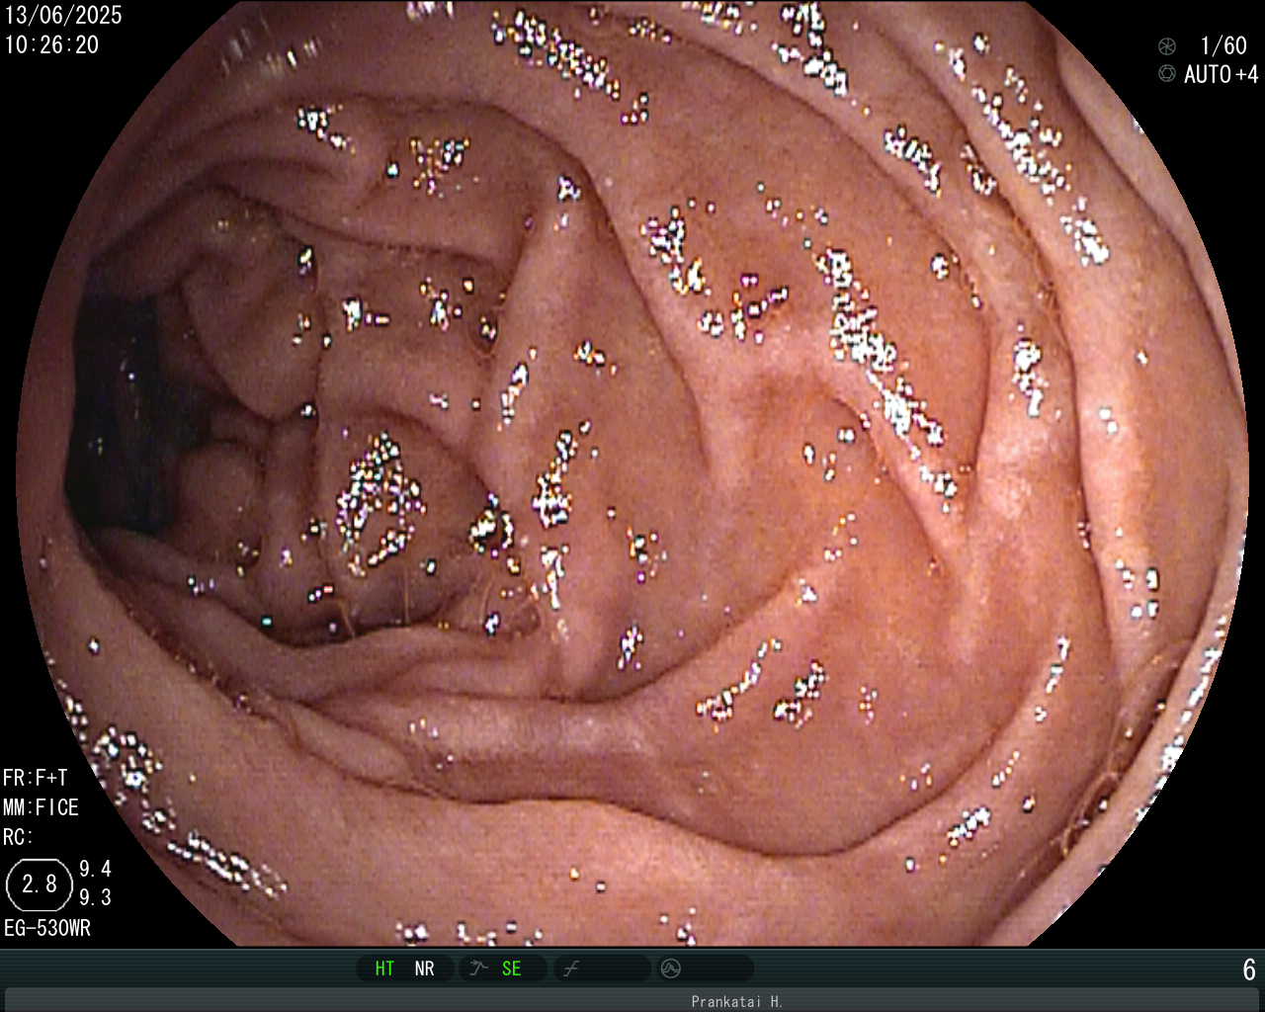
Task: Click the enhancement curve icon beside SE
Action: [x=479, y=969]
